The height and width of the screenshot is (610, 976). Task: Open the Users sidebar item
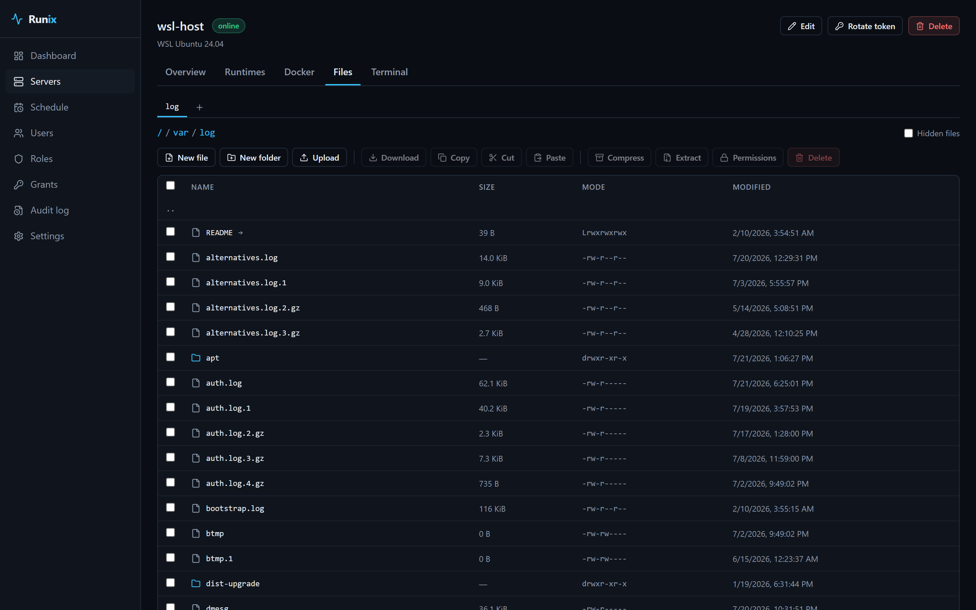pyautogui.click(x=70, y=133)
